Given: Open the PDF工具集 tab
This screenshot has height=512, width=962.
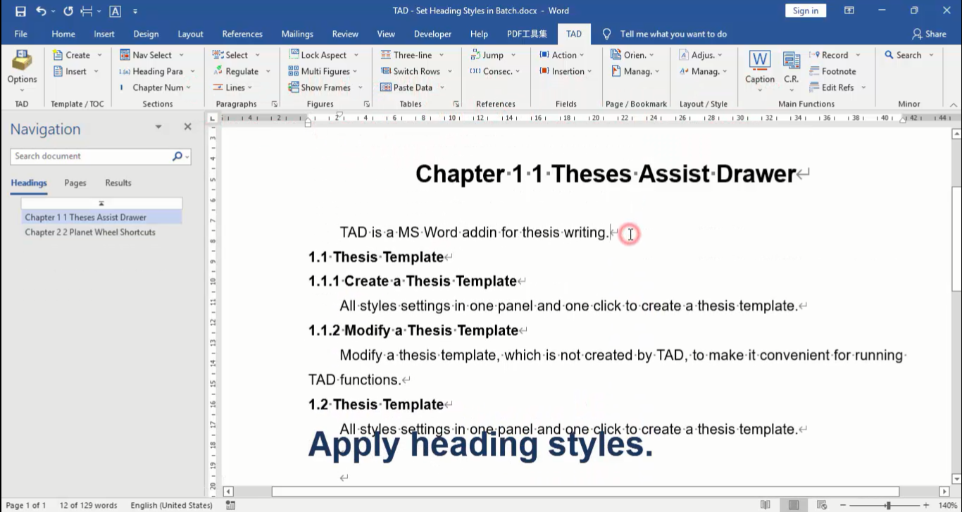Looking at the screenshot, I should (x=527, y=34).
